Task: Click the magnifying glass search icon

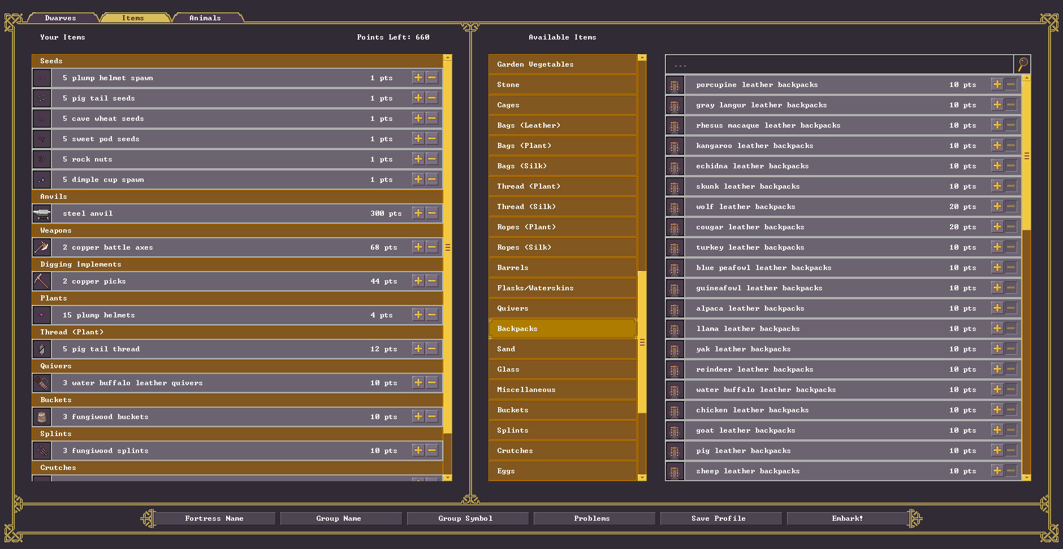Action: point(1022,64)
